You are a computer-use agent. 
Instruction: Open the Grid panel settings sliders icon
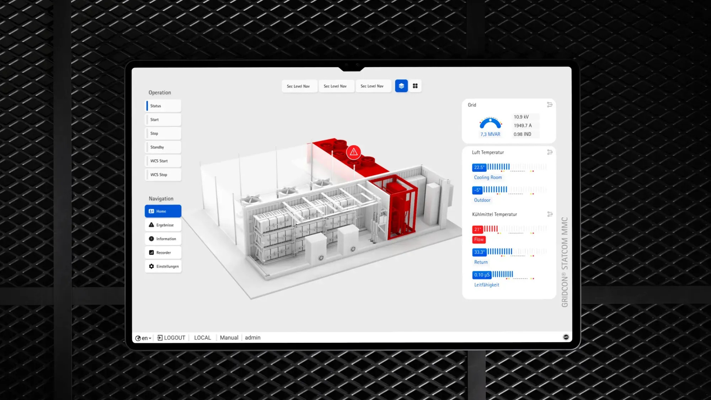tap(550, 105)
